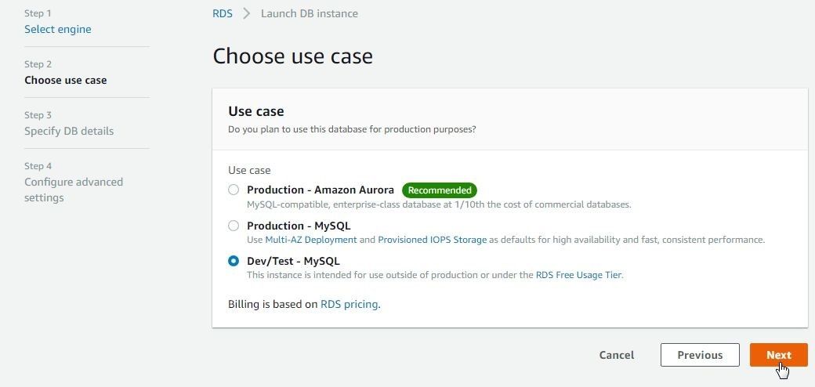The height and width of the screenshot is (387, 815).
Task: Follow the Multi-AZ Deployment link
Action: coord(311,240)
